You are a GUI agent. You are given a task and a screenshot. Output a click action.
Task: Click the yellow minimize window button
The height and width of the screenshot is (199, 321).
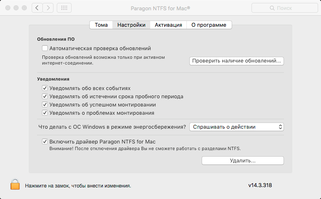click(x=16, y=8)
